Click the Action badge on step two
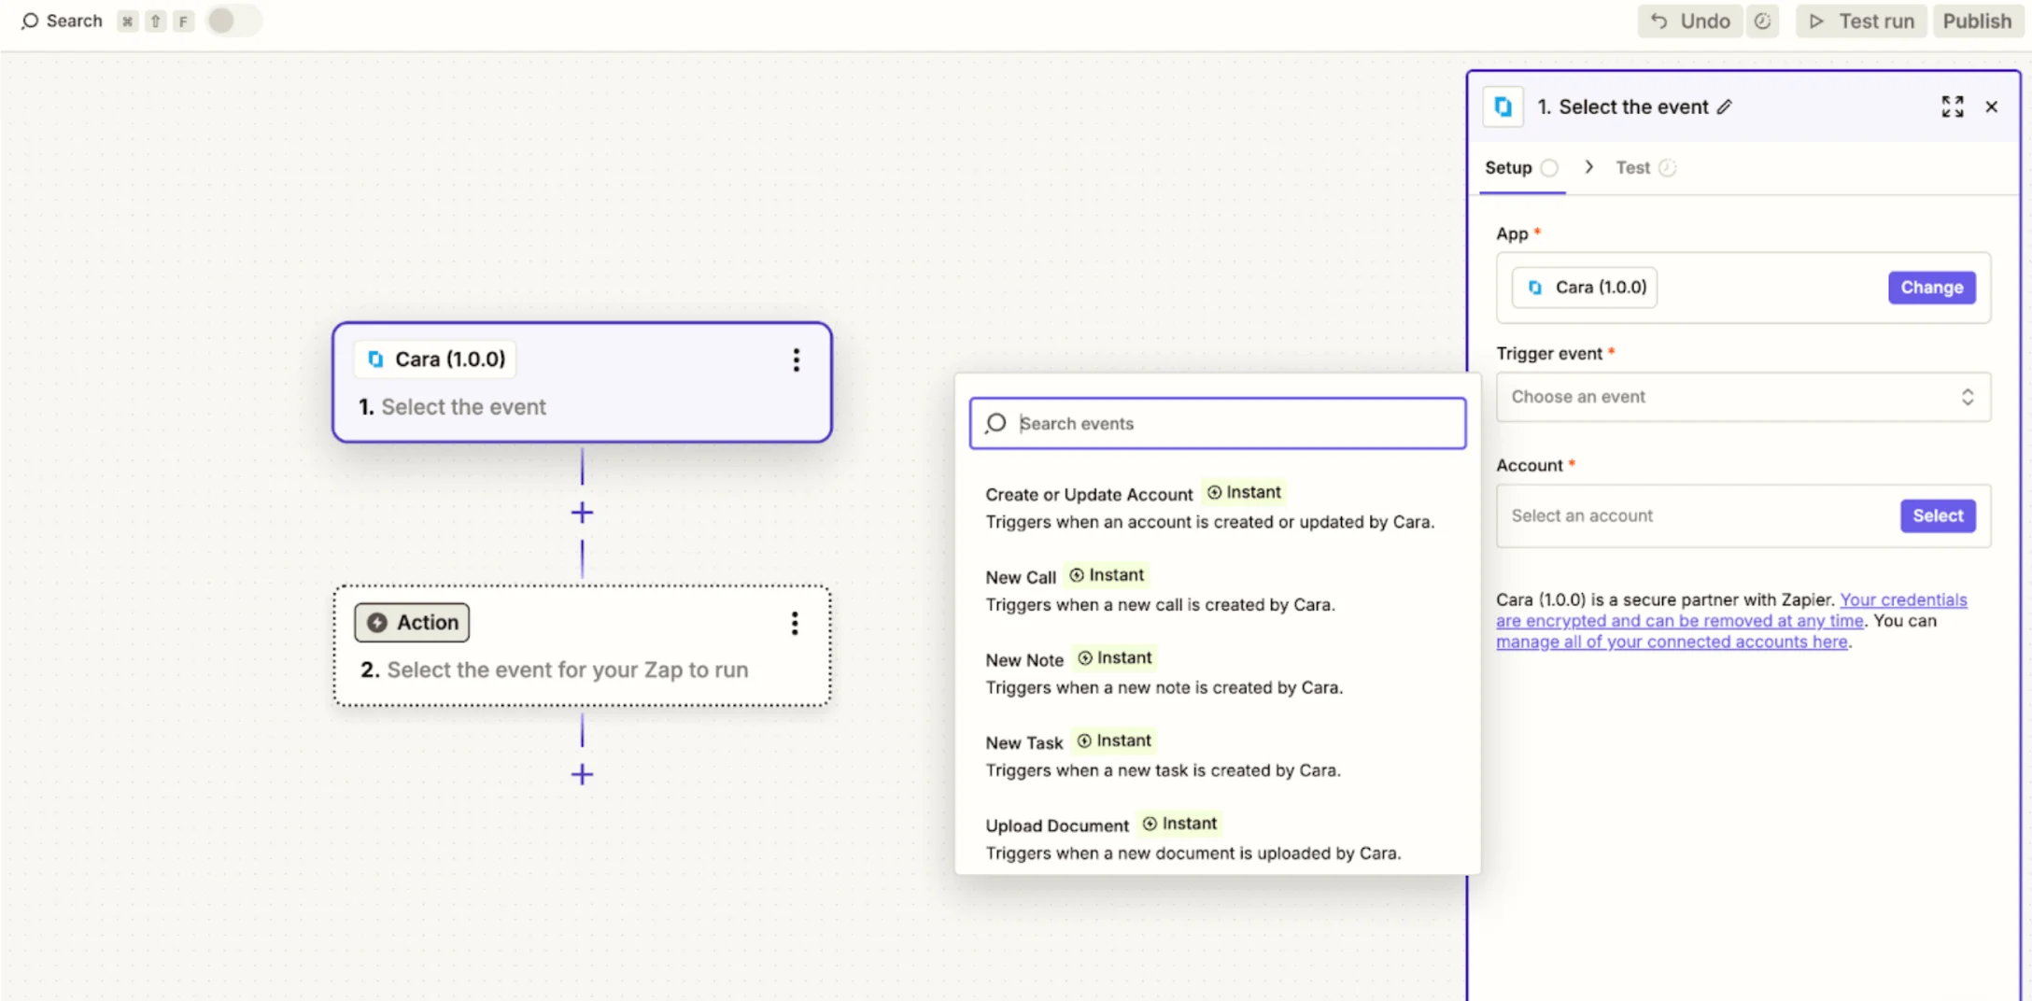The height and width of the screenshot is (1001, 2032). [x=412, y=623]
